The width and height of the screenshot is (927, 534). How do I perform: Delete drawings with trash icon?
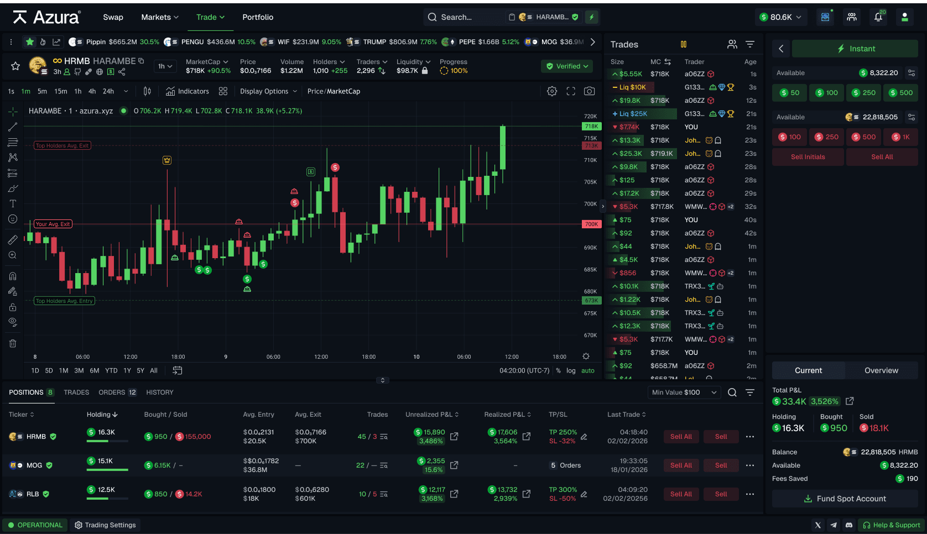(x=13, y=343)
